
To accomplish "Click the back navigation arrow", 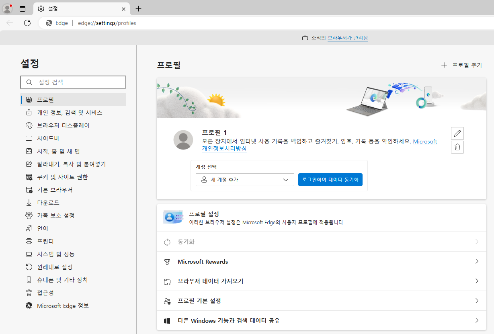I will [10, 23].
